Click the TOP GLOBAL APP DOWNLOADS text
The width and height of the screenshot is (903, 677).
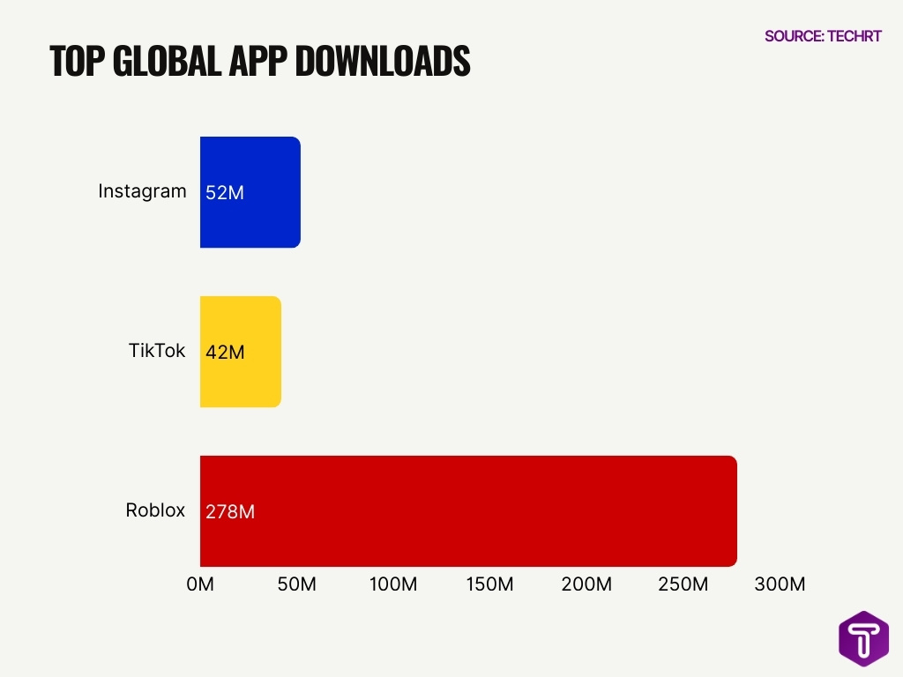(x=261, y=62)
